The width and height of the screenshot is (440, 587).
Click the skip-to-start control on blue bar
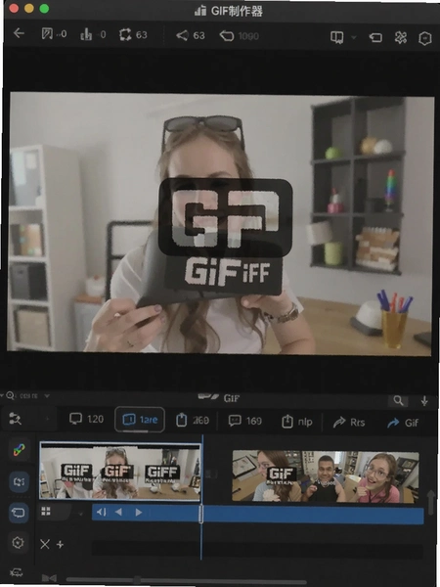[x=101, y=512]
